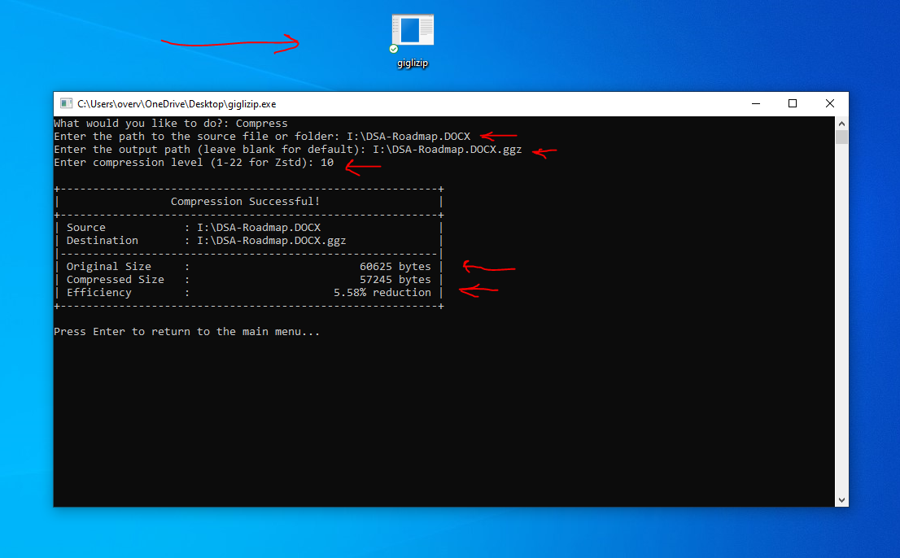The image size is (900, 558).
Task: Click the '60625 bytes' value
Action: [x=395, y=267]
